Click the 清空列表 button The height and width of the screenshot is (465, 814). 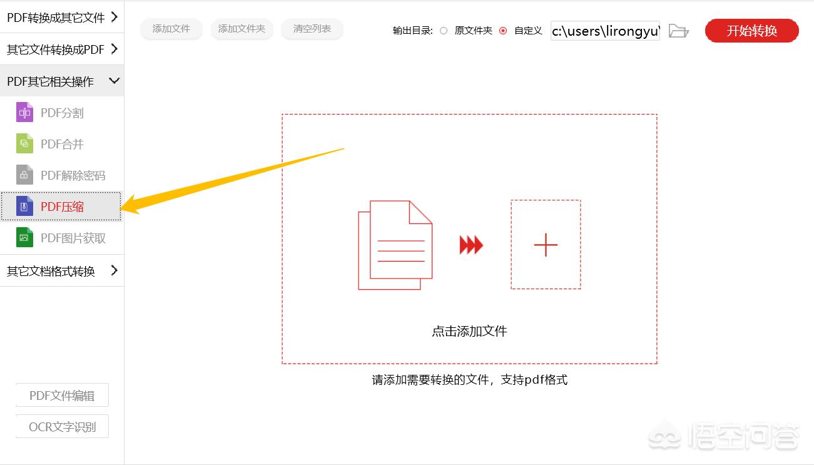pyautogui.click(x=312, y=29)
